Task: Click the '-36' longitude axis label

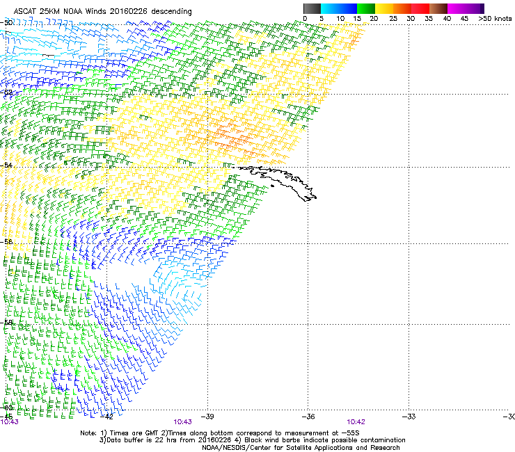Action: [x=308, y=417]
